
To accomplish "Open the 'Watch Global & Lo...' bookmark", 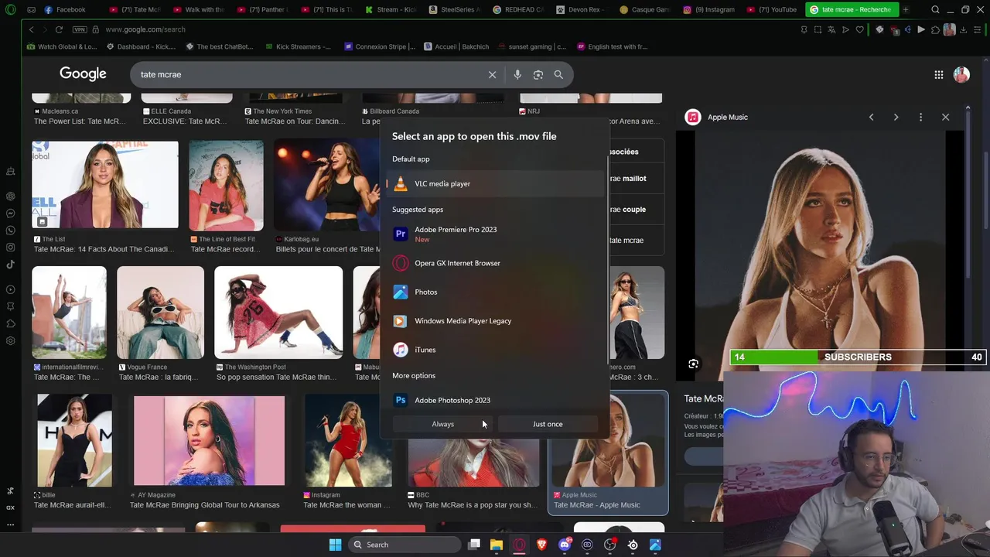I will [62, 46].
